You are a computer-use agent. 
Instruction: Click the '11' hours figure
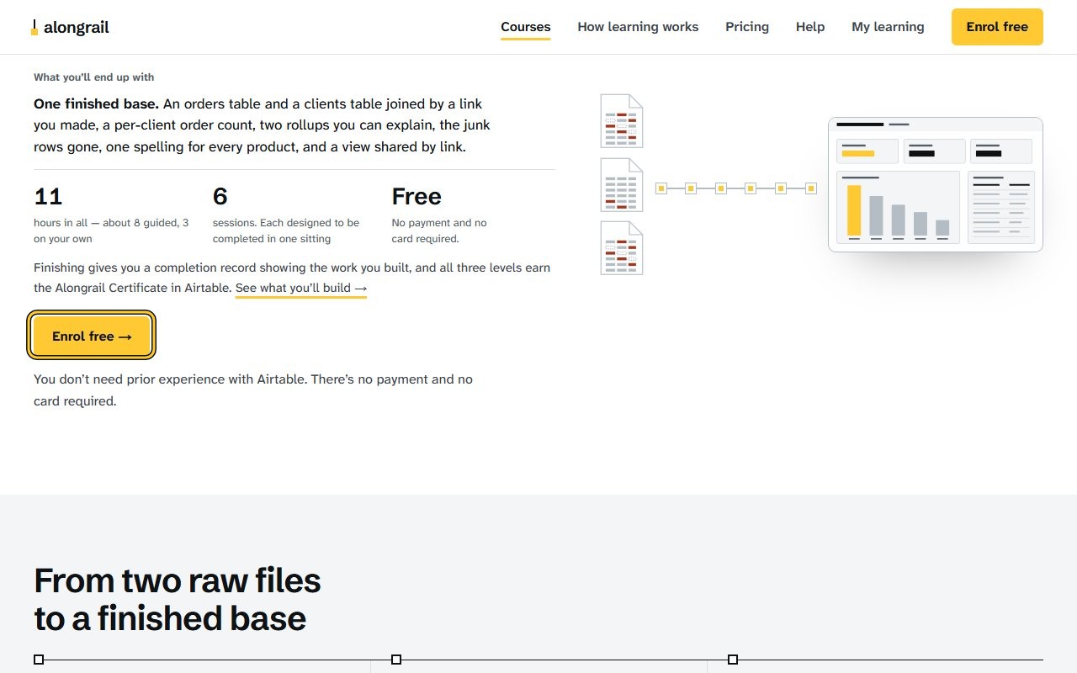click(x=48, y=196)
